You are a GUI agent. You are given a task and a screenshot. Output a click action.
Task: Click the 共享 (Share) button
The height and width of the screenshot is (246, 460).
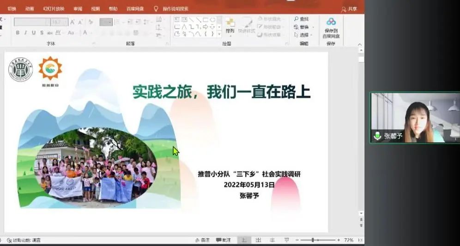[349, 9]
